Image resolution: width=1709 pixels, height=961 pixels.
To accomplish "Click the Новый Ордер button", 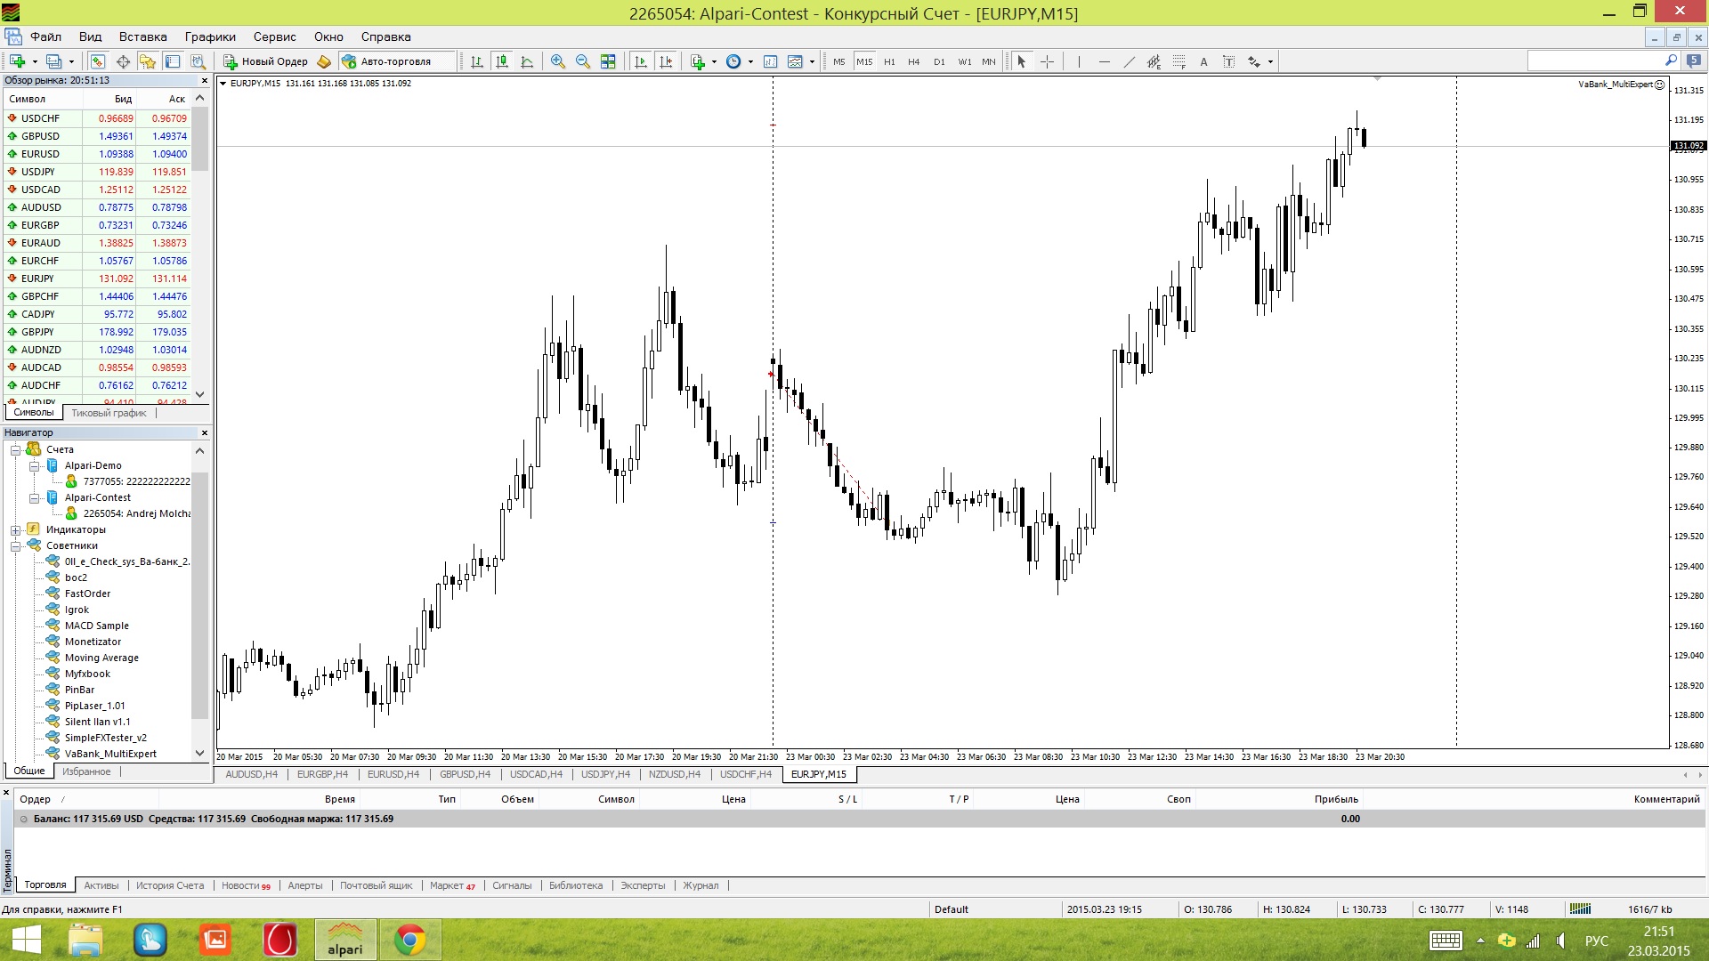I will point(265,61).
